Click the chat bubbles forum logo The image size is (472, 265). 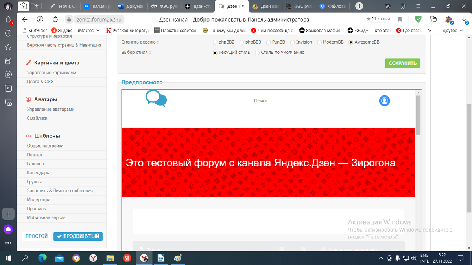tap(156, 99)
